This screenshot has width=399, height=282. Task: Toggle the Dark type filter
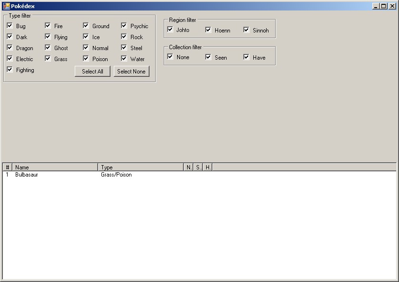click(10, 37)
